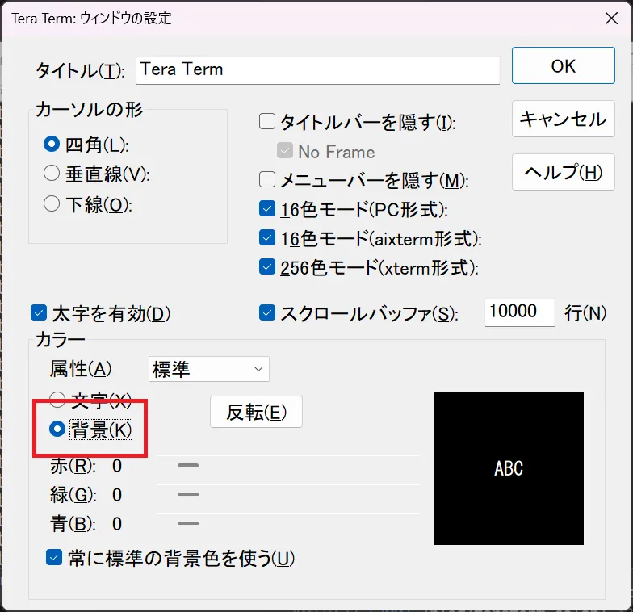Image resolution: width=633 pixels, height=612 pixels.
Task: Toggle スクロールバッファ(S) checkbox
Action: 266,313
